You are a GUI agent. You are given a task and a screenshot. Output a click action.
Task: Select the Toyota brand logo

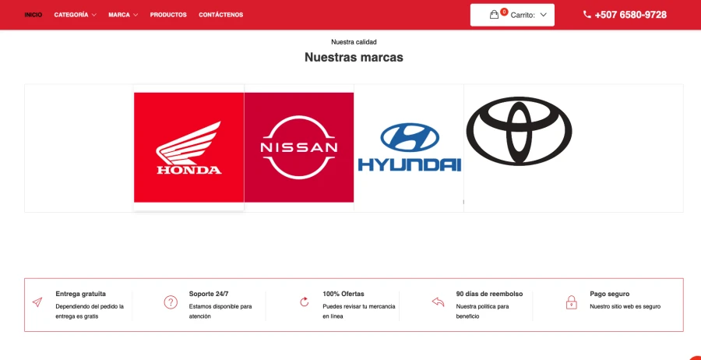[519, 131]
